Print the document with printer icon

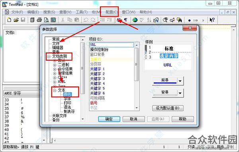(x=39, y=20)
